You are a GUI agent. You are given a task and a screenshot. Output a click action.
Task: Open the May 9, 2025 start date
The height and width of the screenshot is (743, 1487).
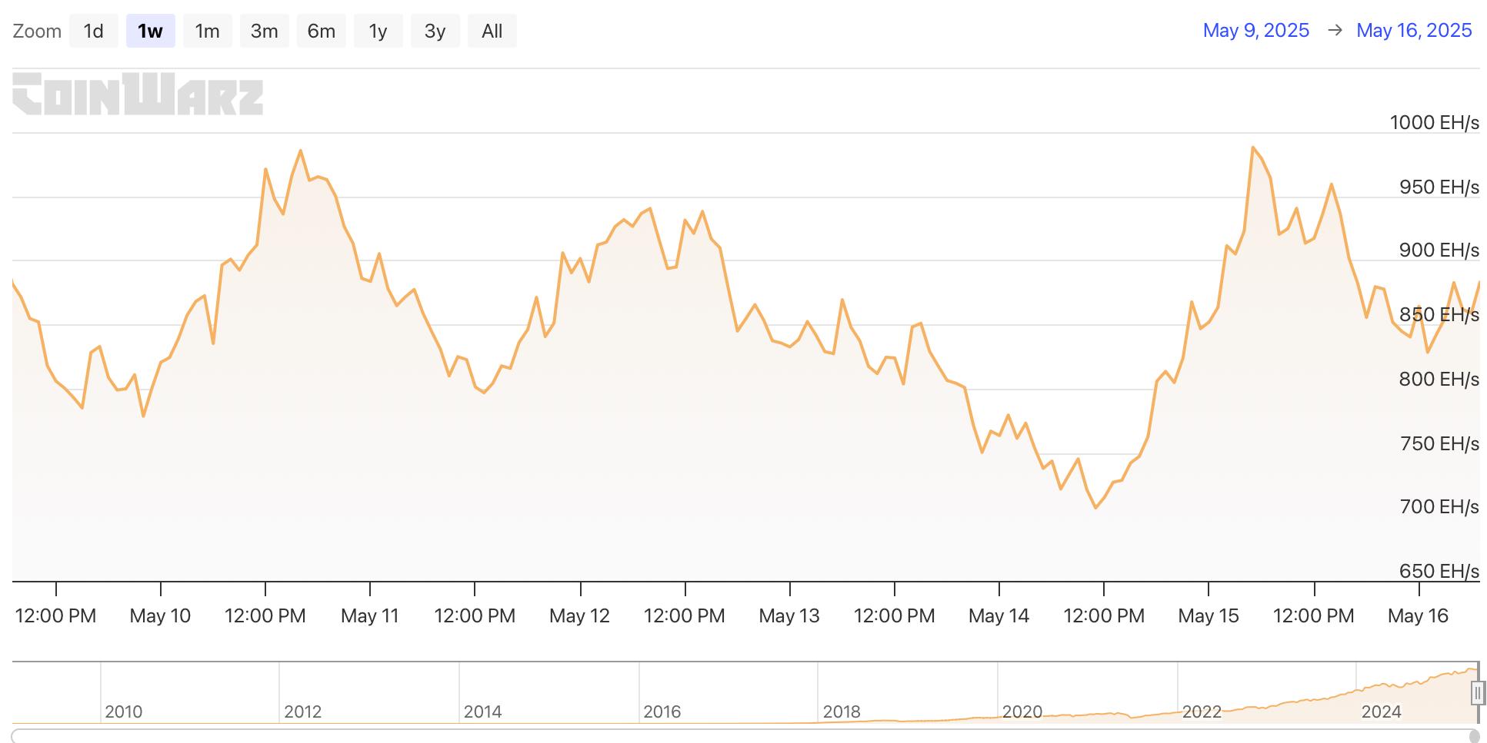(1256, 30)
